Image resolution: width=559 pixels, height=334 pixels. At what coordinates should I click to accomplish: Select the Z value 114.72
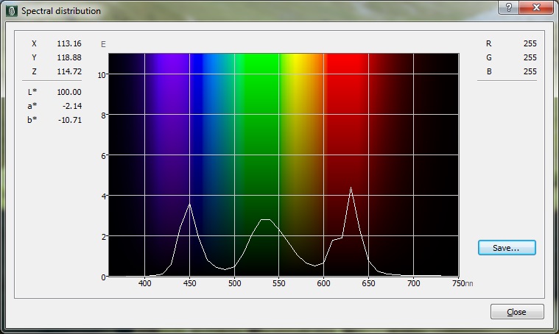tap(68, 71)
